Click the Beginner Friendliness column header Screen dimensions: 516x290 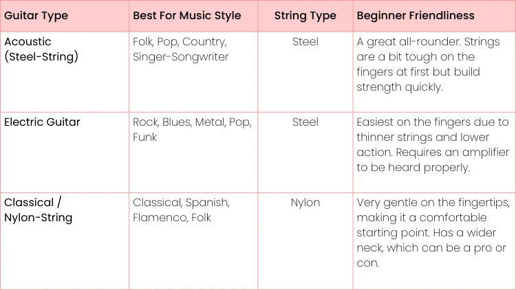(x=416, y=15)
